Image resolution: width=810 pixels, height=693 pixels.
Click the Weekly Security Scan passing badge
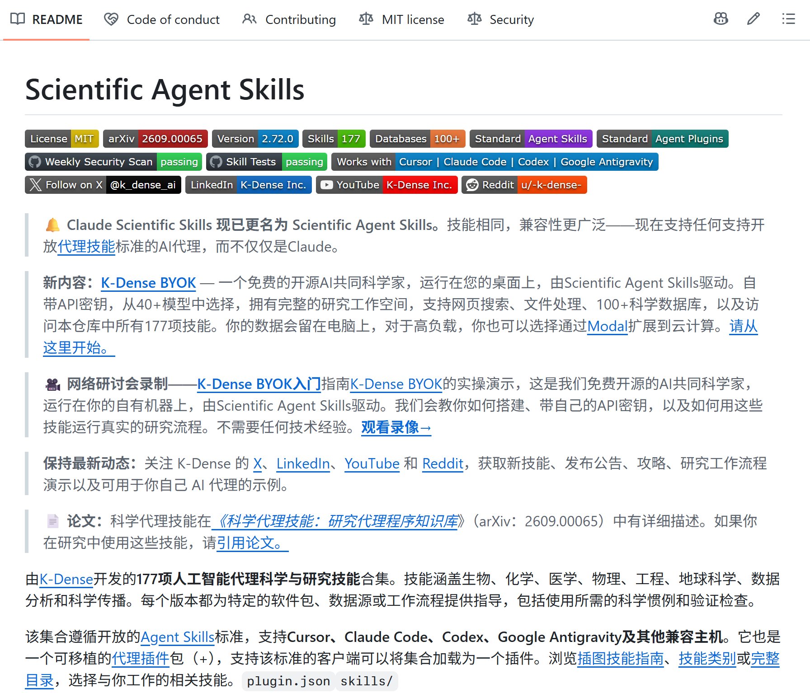tap(114, 162)
